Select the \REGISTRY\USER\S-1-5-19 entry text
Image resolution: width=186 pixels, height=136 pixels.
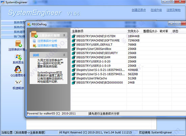(x=93, y=66)
